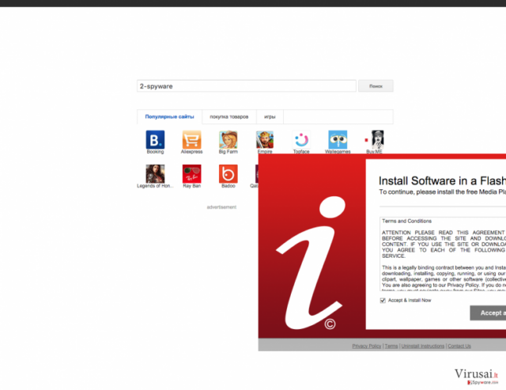Viewport: 506px width, 390px height.
Task: Focus the search field containing 2-spyware
Action: tap(247, 86)
